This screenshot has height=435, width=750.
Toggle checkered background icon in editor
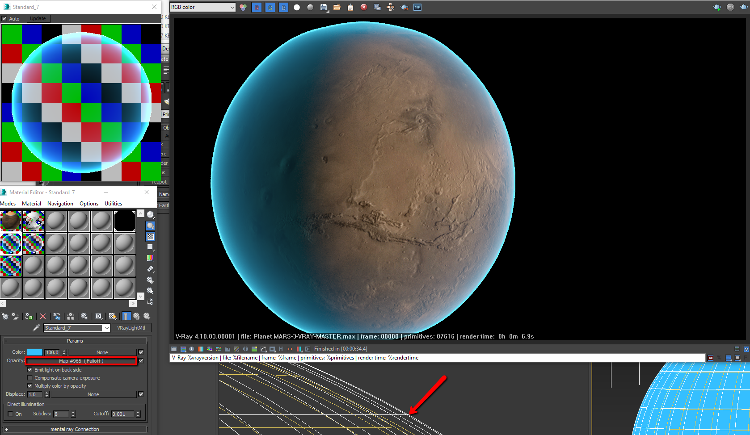pyautogui.click(x=151, y=237)
